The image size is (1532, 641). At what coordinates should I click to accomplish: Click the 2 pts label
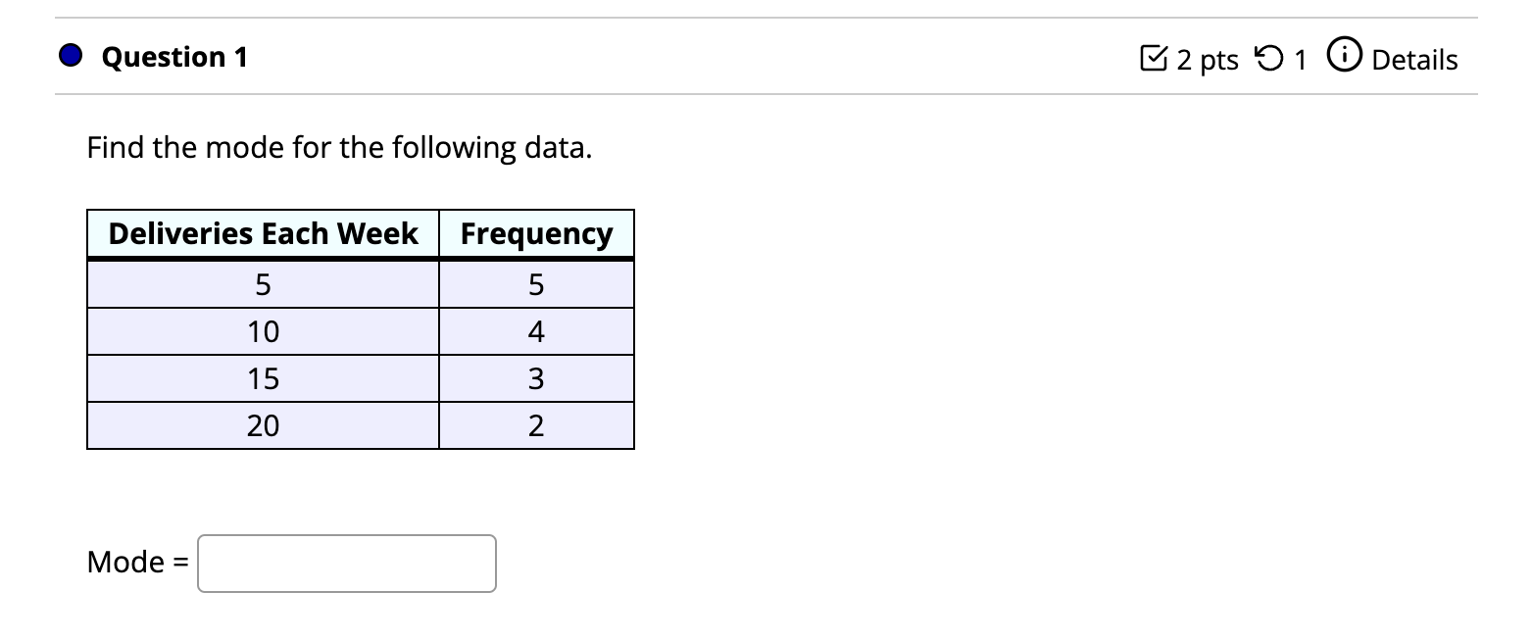(x=1207, y=60)
